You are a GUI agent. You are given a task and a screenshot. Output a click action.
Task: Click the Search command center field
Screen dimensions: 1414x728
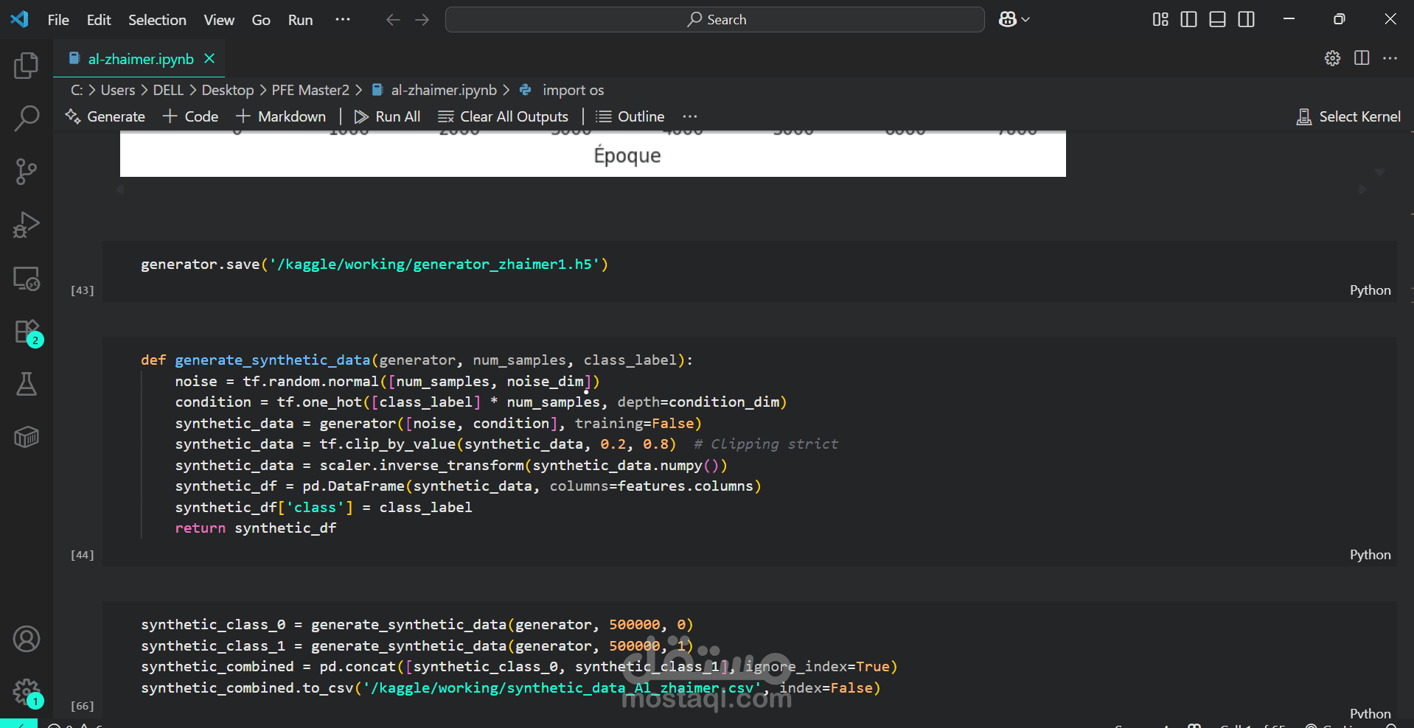tap(714, 20)
